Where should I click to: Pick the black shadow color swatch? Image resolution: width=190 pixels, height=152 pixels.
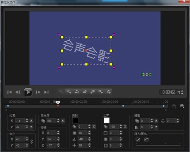pos(75,120)
